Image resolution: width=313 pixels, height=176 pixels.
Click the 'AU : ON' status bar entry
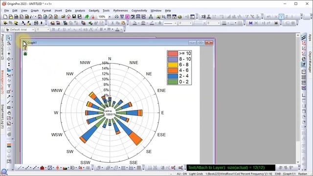(x=182, y=174)
